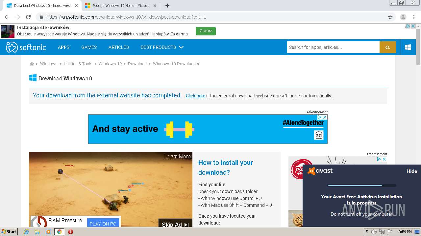Viewport: 421px width, 236px height.
Task: Click the network icon in system tray
Action: [382, 232]
